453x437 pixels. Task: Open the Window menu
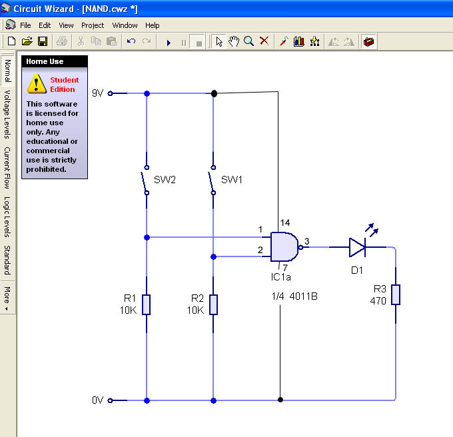tap(125, 25)
